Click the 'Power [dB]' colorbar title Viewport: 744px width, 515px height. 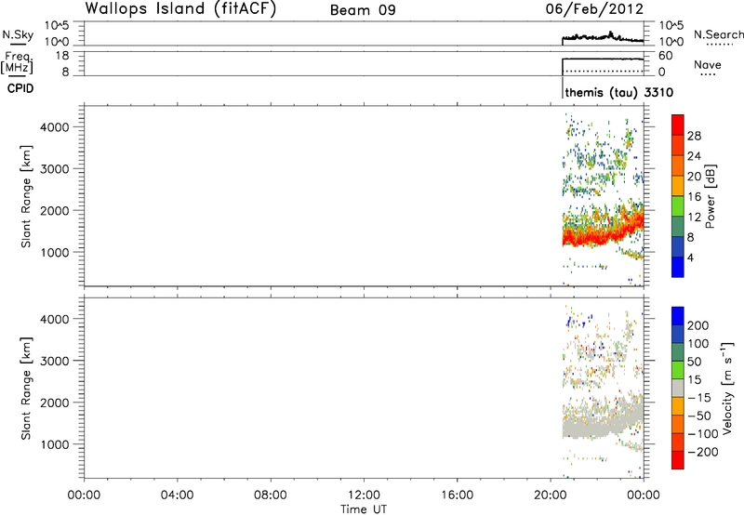pyautogui.click(x=711, y=197)
